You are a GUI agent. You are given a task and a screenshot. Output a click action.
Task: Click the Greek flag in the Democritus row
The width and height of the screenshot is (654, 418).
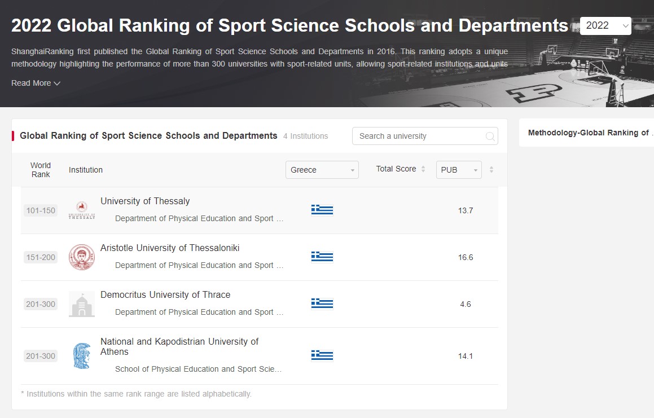pyautogui.click(x=322, y=303)
